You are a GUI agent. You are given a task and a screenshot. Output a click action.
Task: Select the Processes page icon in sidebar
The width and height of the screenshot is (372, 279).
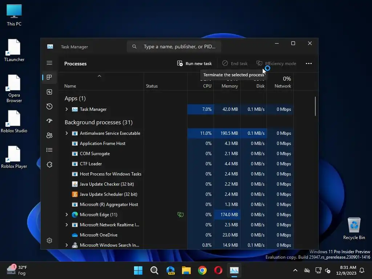pyautogui.click(x=49, y=77)
